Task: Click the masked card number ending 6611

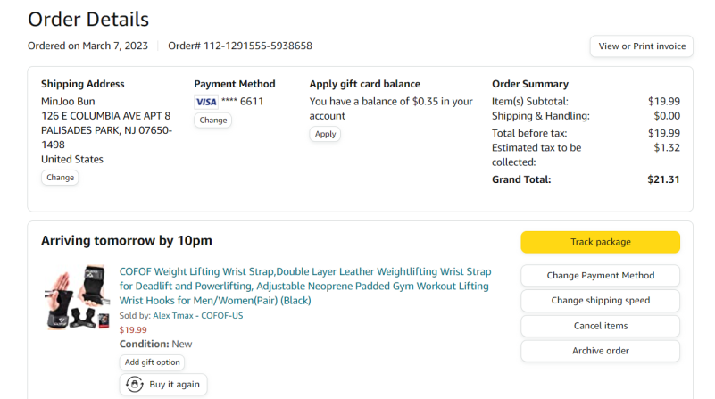Action: tap(243, 102)
